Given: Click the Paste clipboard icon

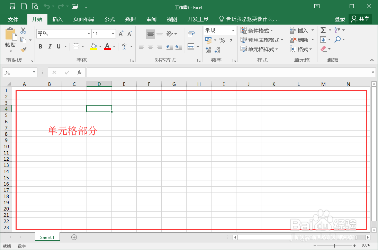Looking at the screenshot, I should pyautogui.click(x=11, y=34).
